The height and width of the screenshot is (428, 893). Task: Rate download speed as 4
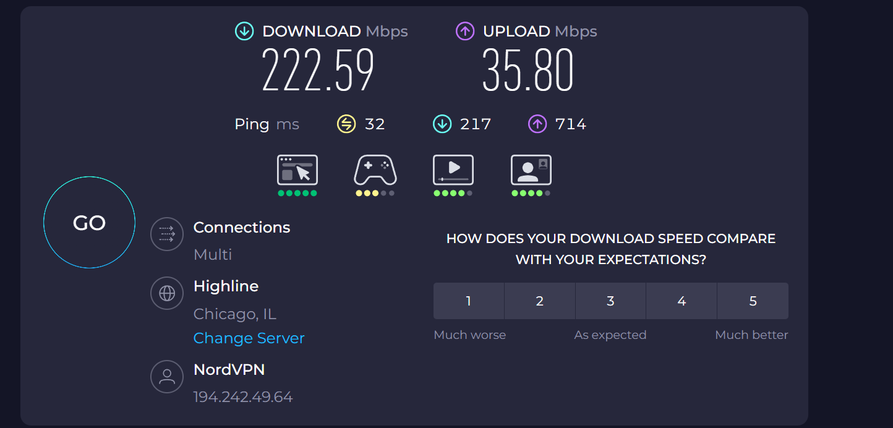pyautogui.click(x=681, y=301)
